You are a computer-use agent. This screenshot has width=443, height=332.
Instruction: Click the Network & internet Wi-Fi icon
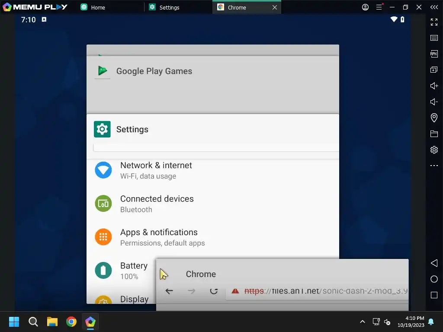click(103, 170)
